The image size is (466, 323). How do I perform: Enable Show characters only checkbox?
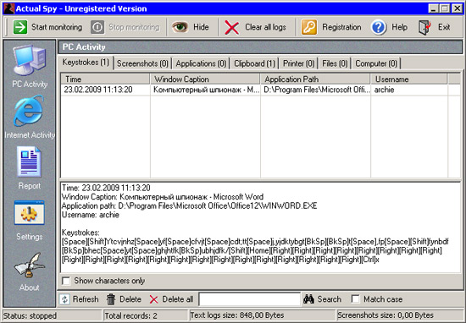coord(66,281)
